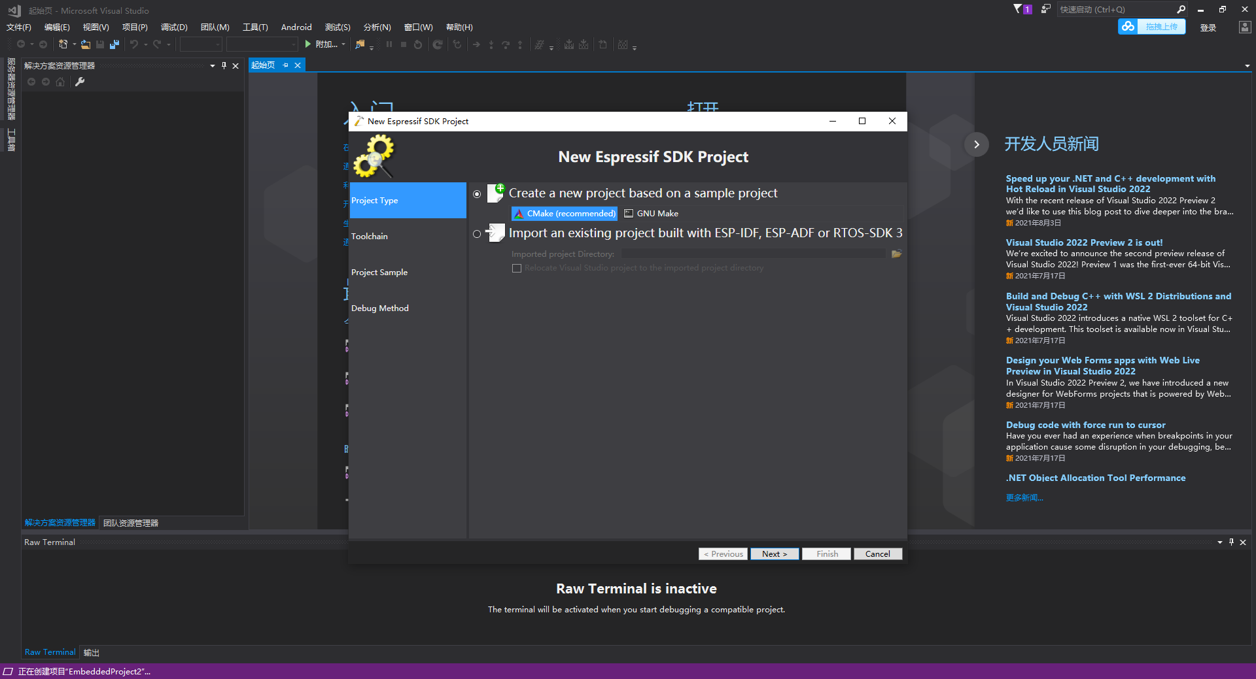Close the Solution Explorer panel
1256x679 pixels.
(235, 65)
